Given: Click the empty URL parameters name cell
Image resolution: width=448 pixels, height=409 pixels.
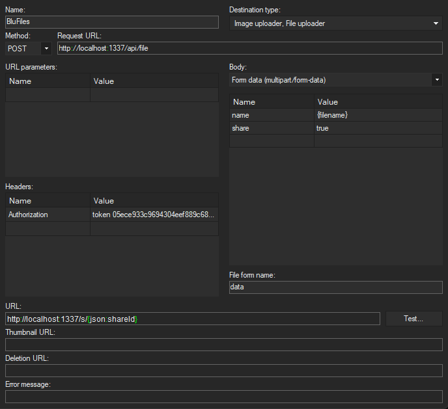Looking at the screenshot, I should [x=48, y=94].
